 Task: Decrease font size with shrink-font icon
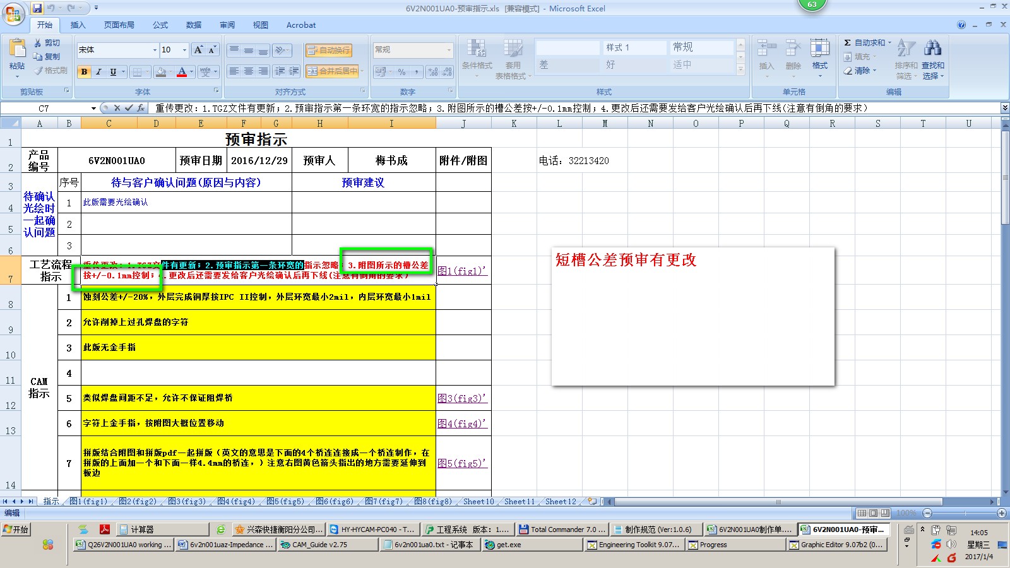[211, 50]
